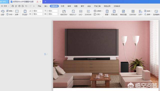The image size is (160, 91).
Task: Decrease the right margin with the down stepper
Action: point(58,15)
